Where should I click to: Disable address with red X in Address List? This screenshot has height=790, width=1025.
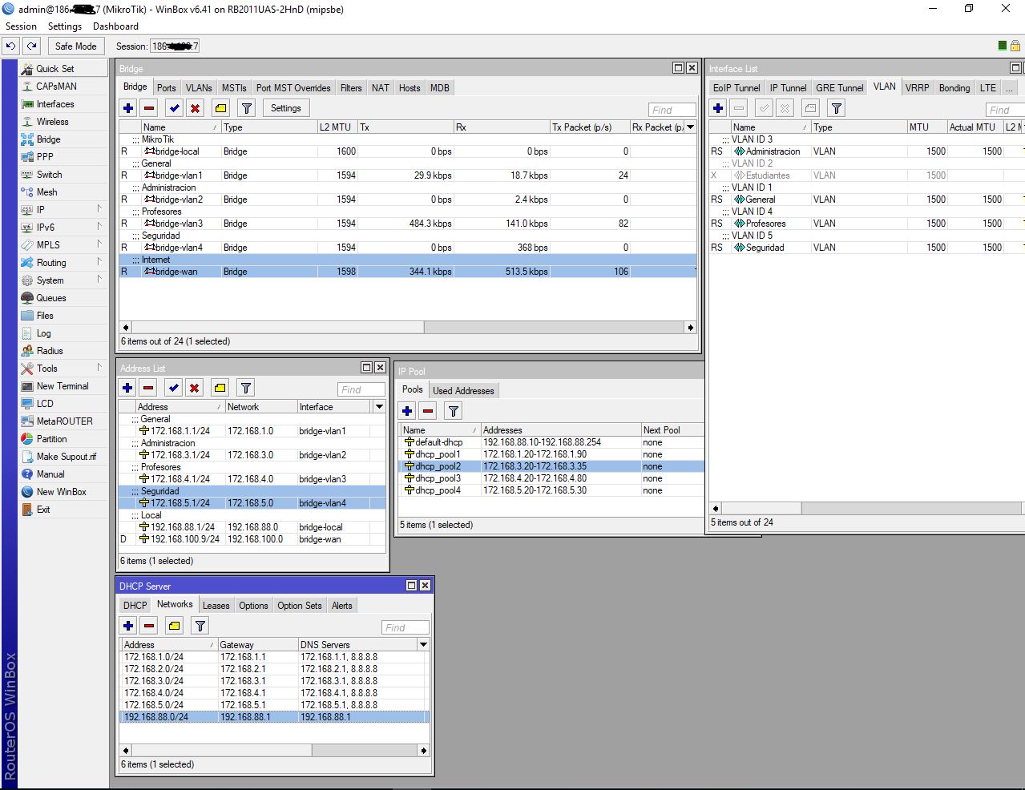(194, 388)
